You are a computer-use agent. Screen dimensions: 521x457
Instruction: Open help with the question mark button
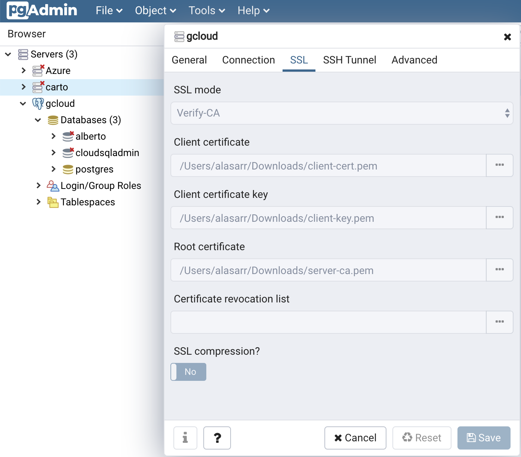point(217,438)
